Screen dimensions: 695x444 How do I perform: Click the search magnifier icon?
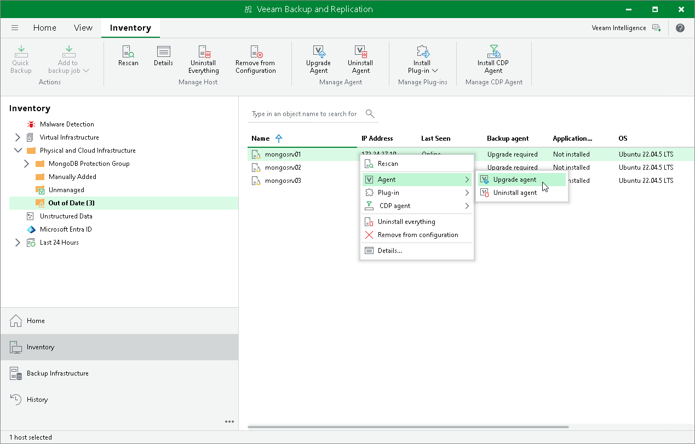370,114
